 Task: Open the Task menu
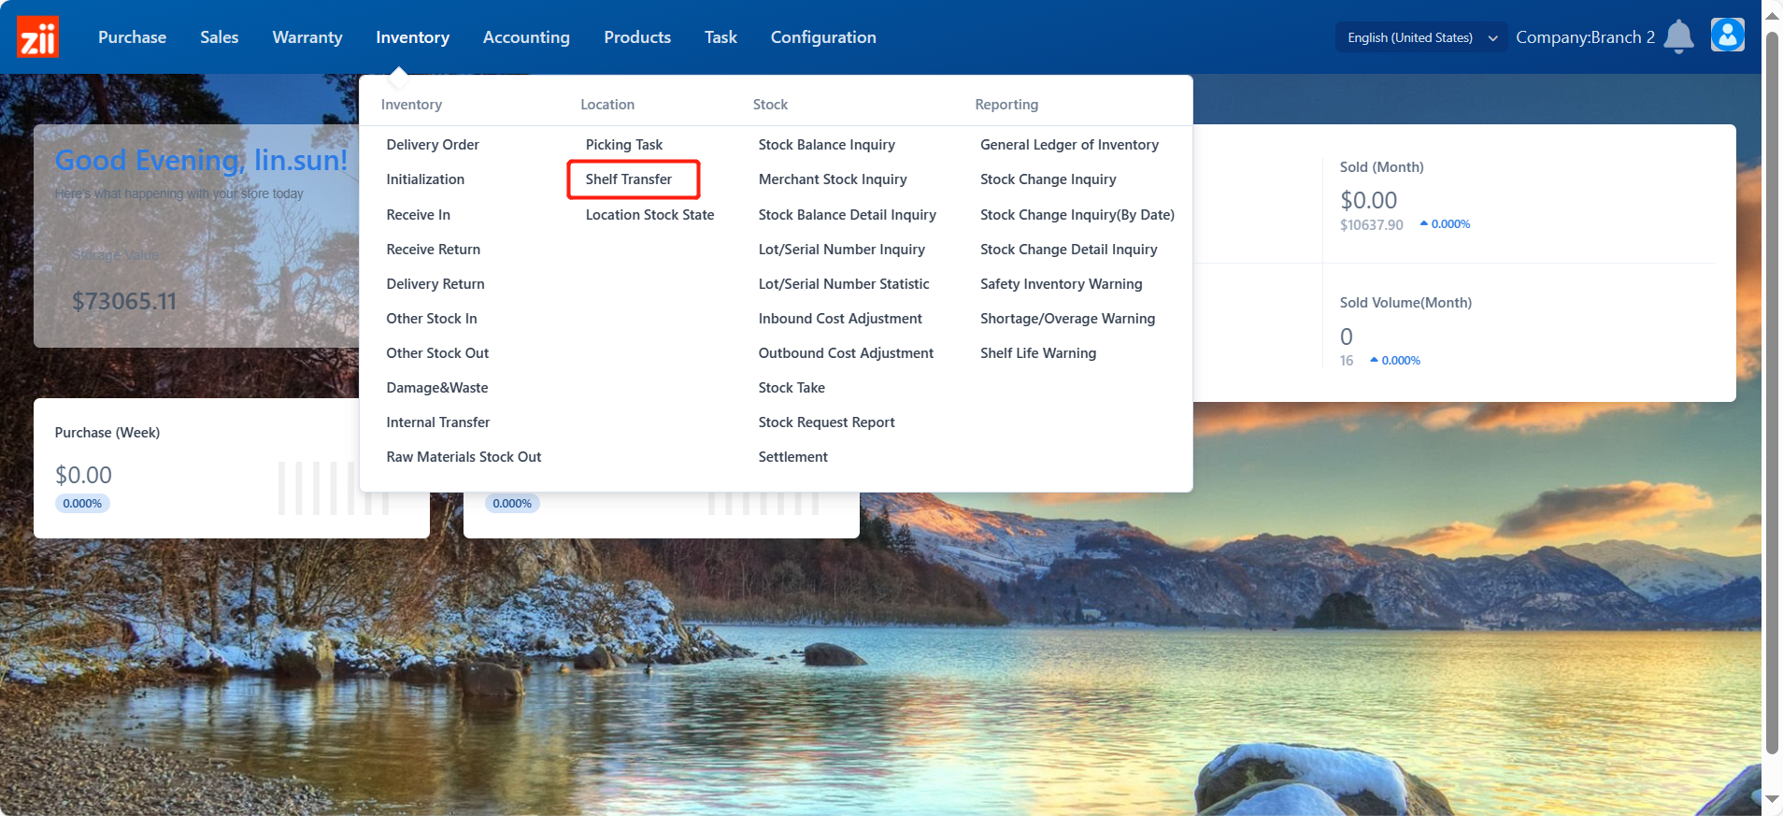721,37
